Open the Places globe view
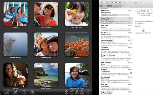This screenshot has width=153, height=95. 16,92
